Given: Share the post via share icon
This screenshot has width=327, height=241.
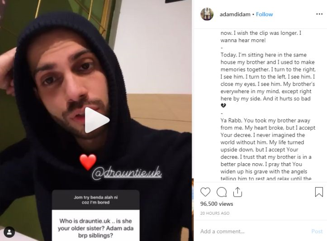Looking at the screenshot, I should (237, 192).
